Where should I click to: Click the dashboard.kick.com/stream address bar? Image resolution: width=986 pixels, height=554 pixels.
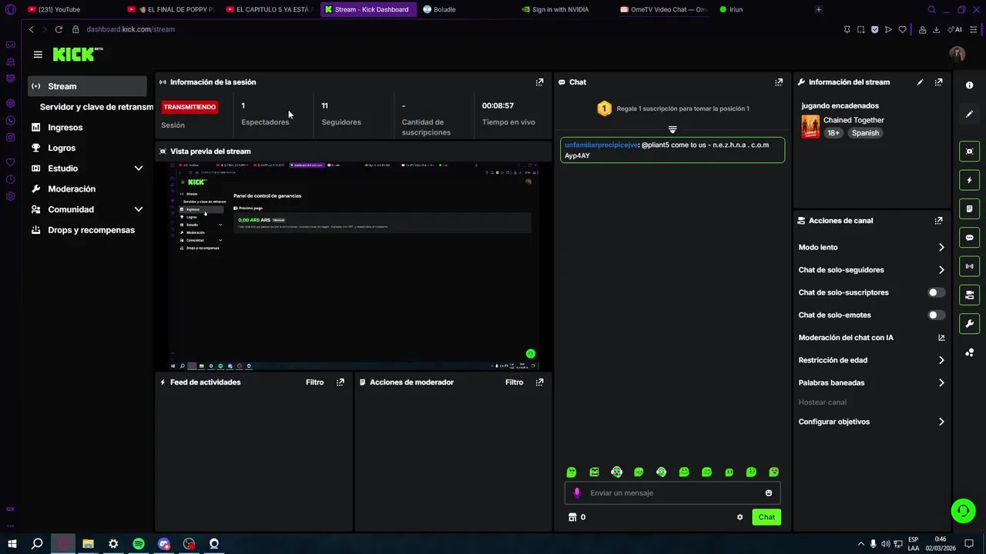pyautogui.click(x=131, y=29)
